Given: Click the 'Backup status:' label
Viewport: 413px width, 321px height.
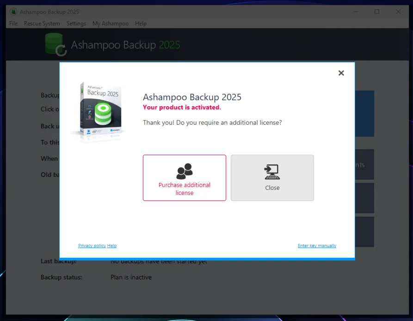Looking at the screenshot, I should [61, 277].
